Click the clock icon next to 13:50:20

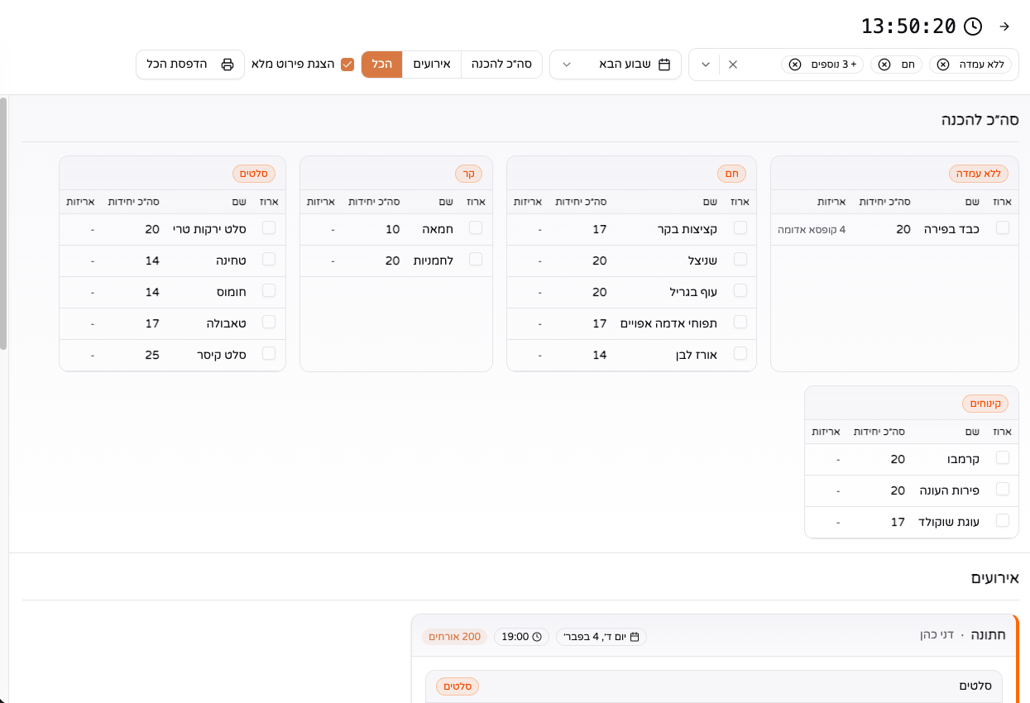point(973,26)
